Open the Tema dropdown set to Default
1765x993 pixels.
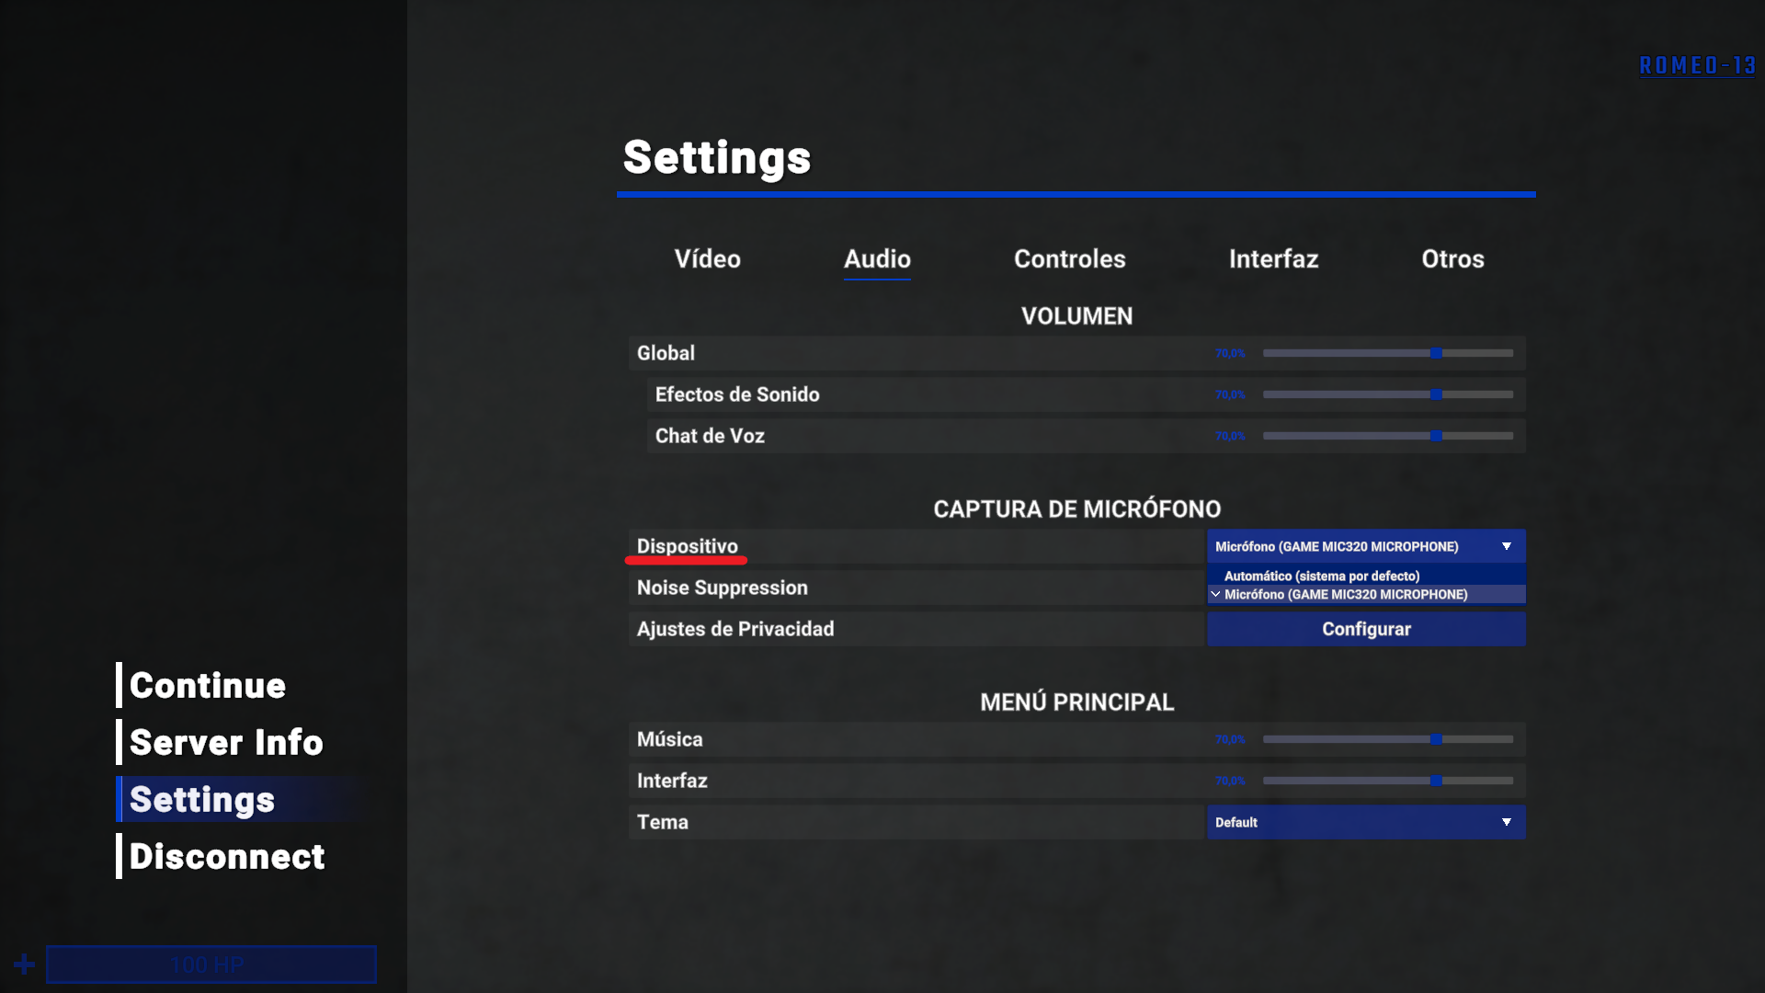[x=1365, y=822]
